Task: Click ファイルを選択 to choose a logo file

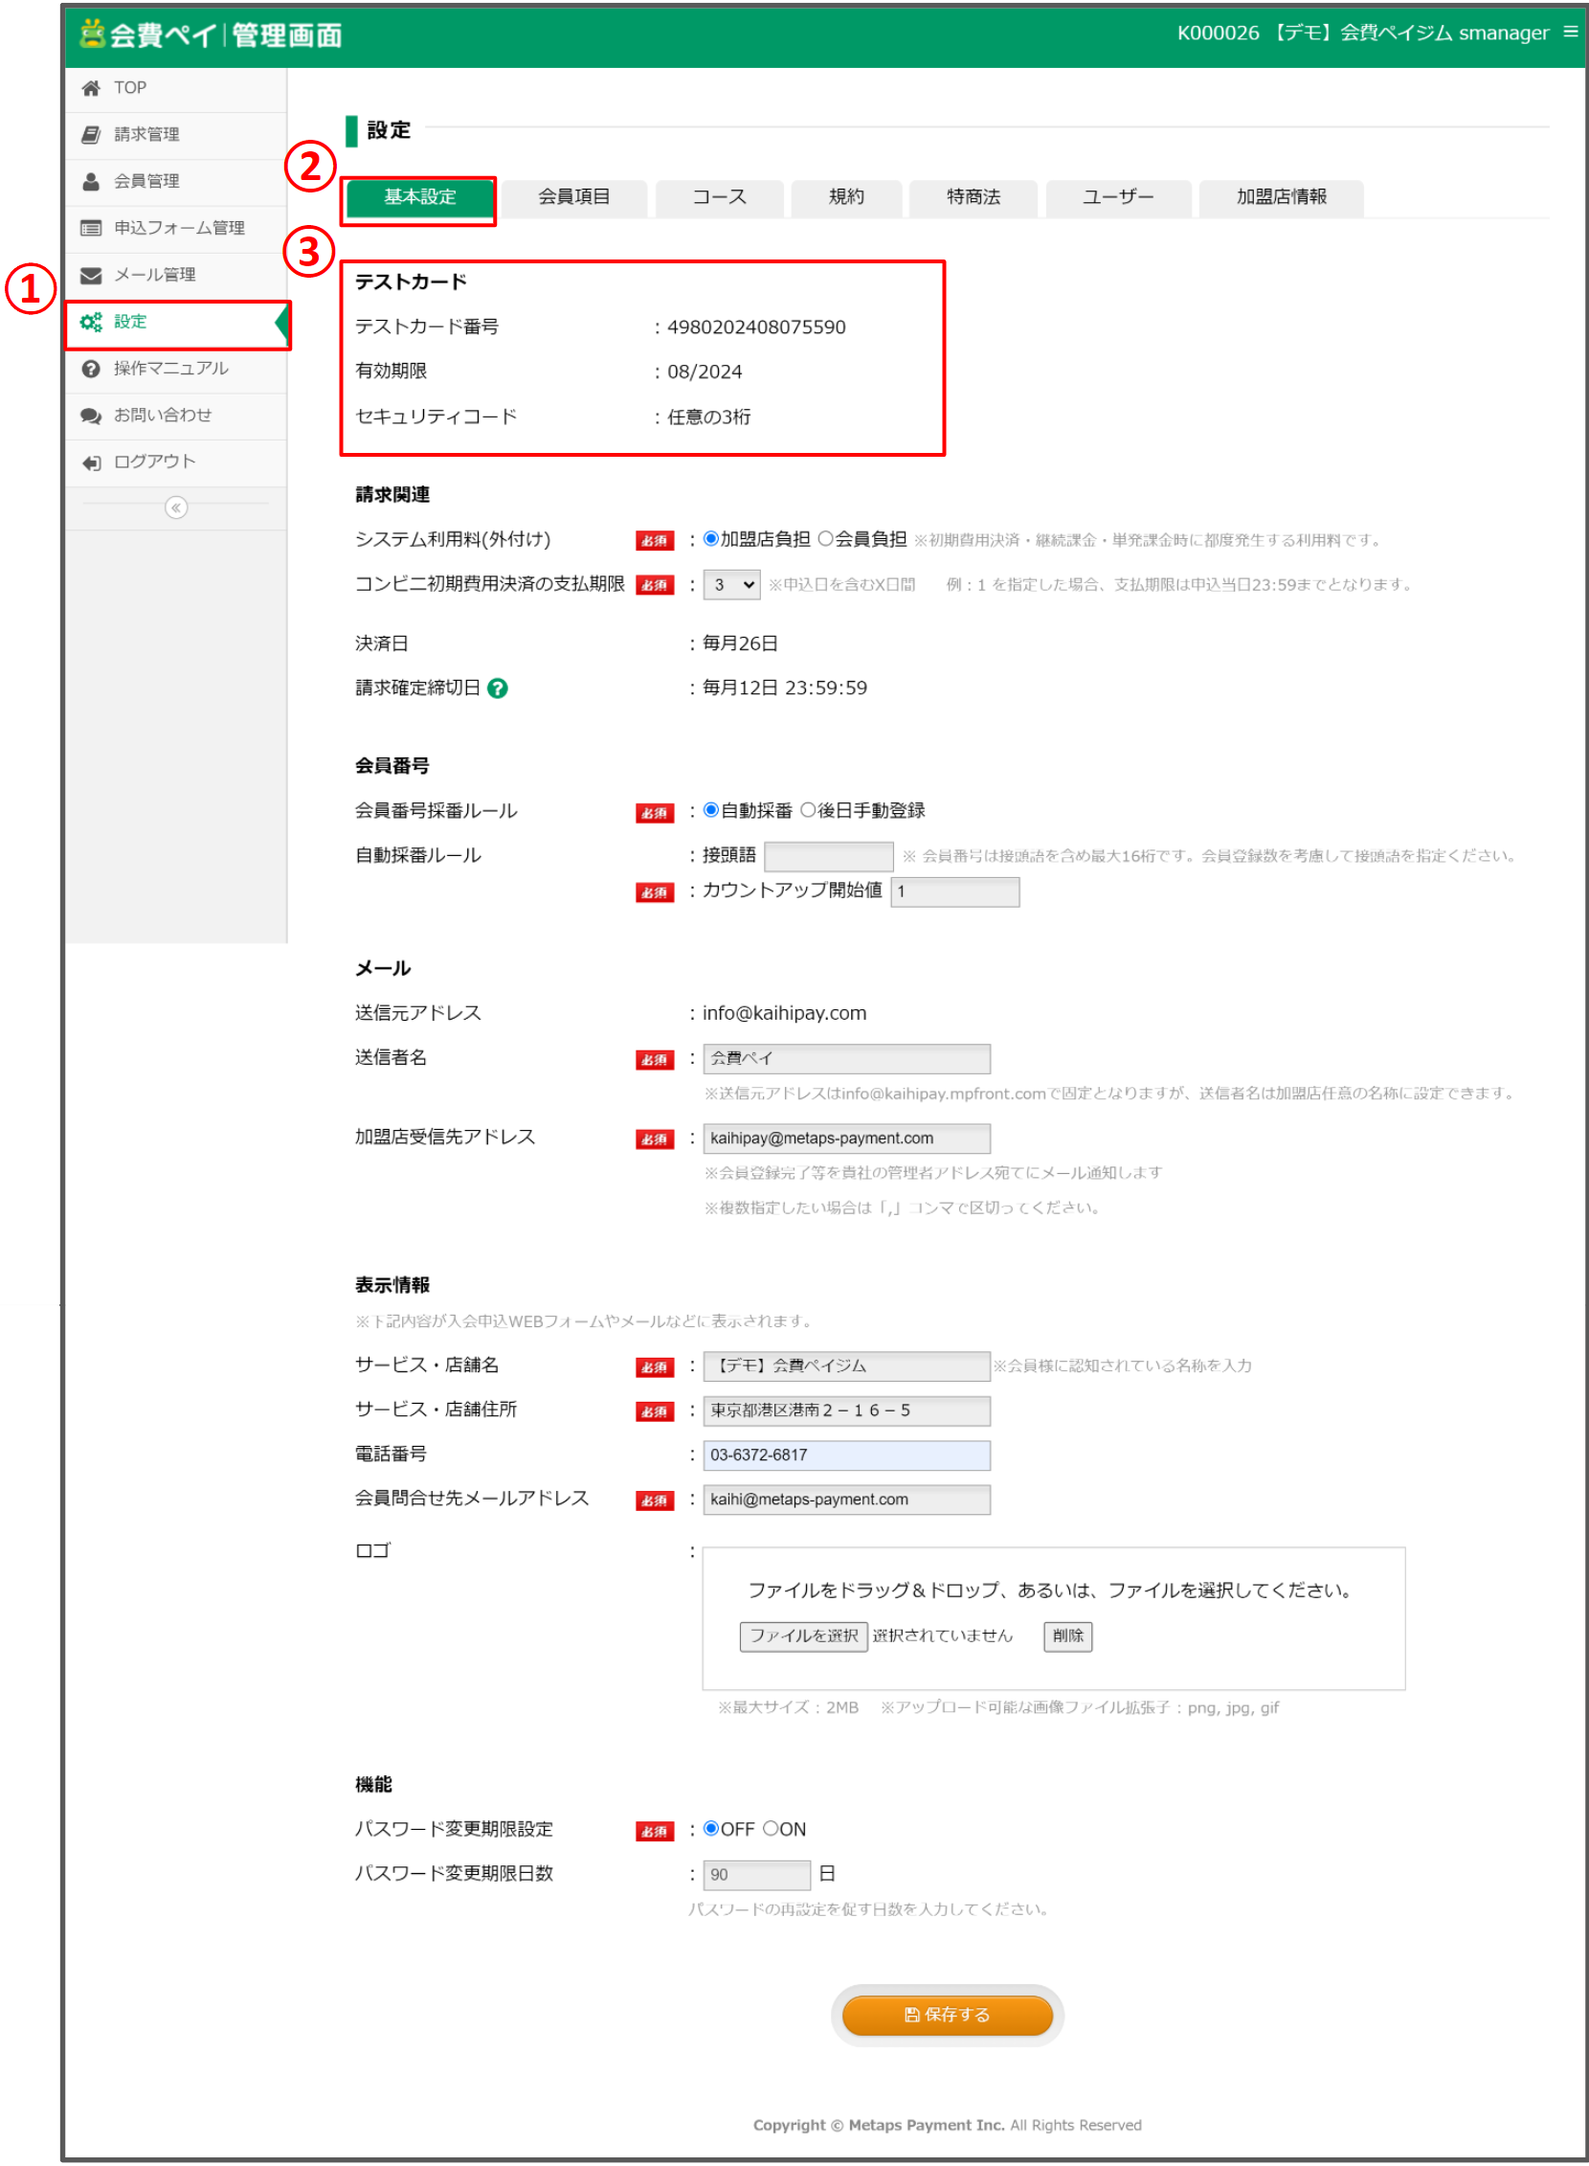Action: pyautogui.click(x=803, y=1636)
